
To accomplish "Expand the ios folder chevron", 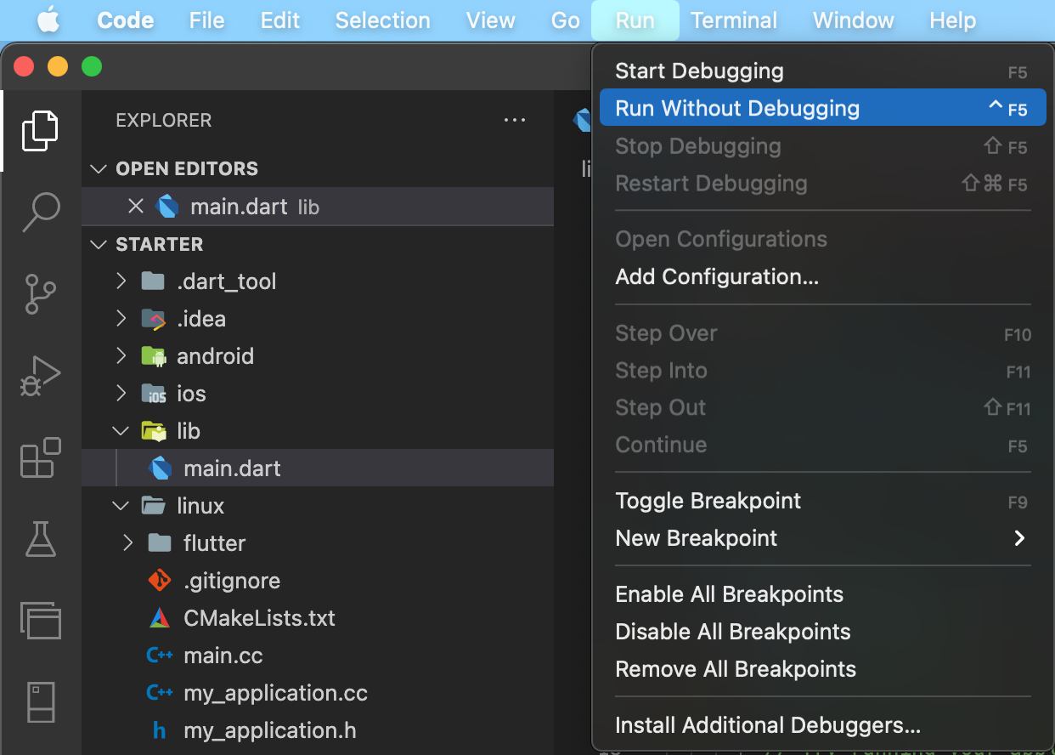I will pos(121,394).
